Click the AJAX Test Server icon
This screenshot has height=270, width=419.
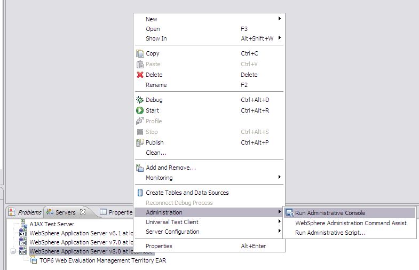pyautogui.click(x=23, y=224)
